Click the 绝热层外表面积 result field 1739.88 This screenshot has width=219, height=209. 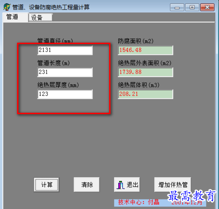[x=145, y=72]
